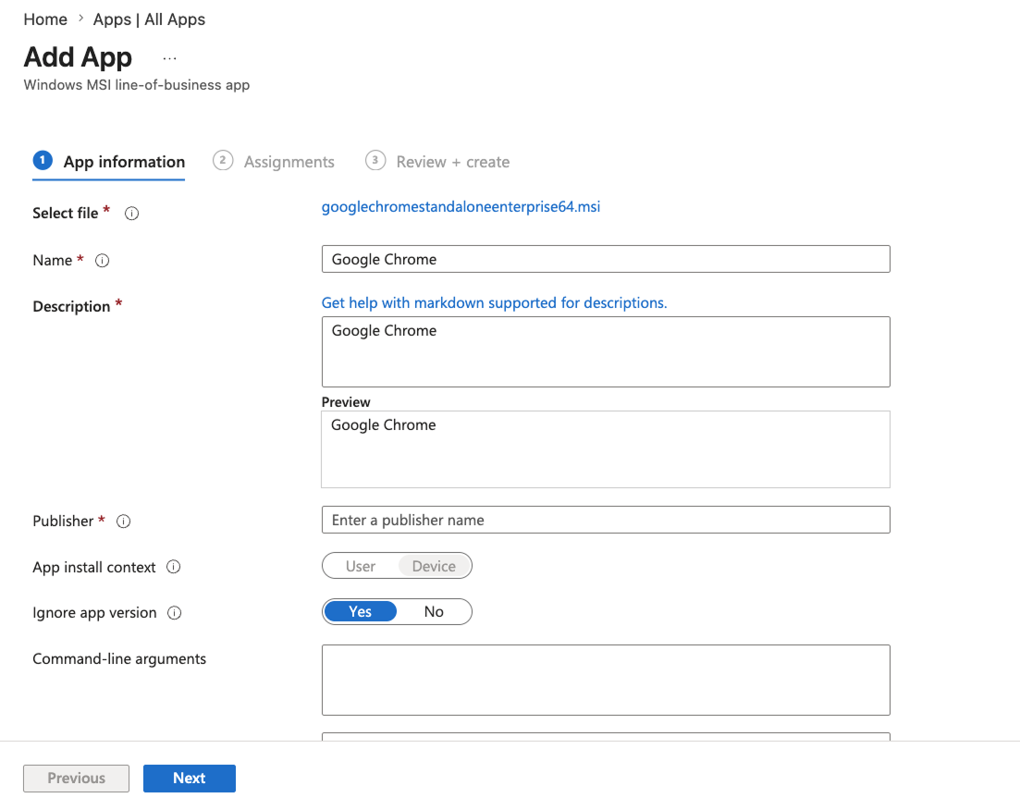
Task: Click the step 2 circle icon
Action: (223, 160)
